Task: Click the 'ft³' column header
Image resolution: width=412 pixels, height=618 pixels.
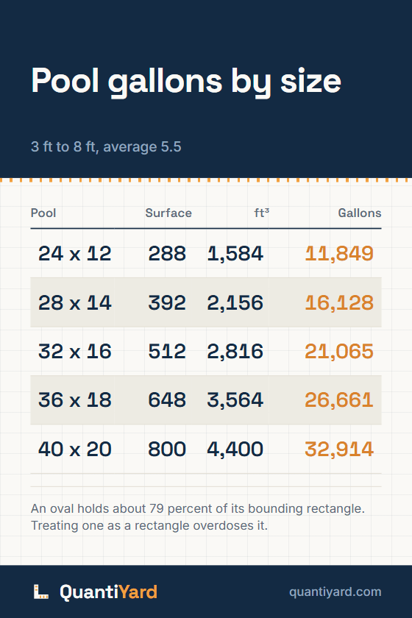Action: tap(262, 213)
